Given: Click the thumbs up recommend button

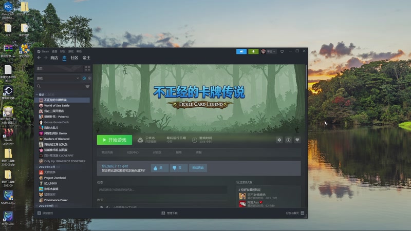Looking at the screenshot, I should tap(159, 168).
